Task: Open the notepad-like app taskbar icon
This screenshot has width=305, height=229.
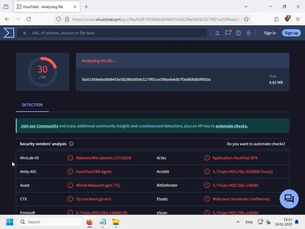Action: pyautogui.click(x=103, y=222)
